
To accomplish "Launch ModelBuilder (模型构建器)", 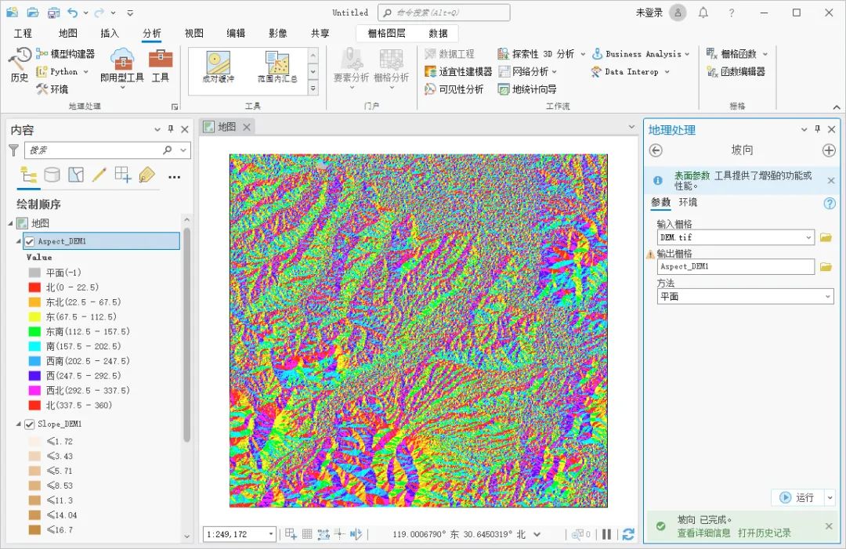I will tap(65, 54).
